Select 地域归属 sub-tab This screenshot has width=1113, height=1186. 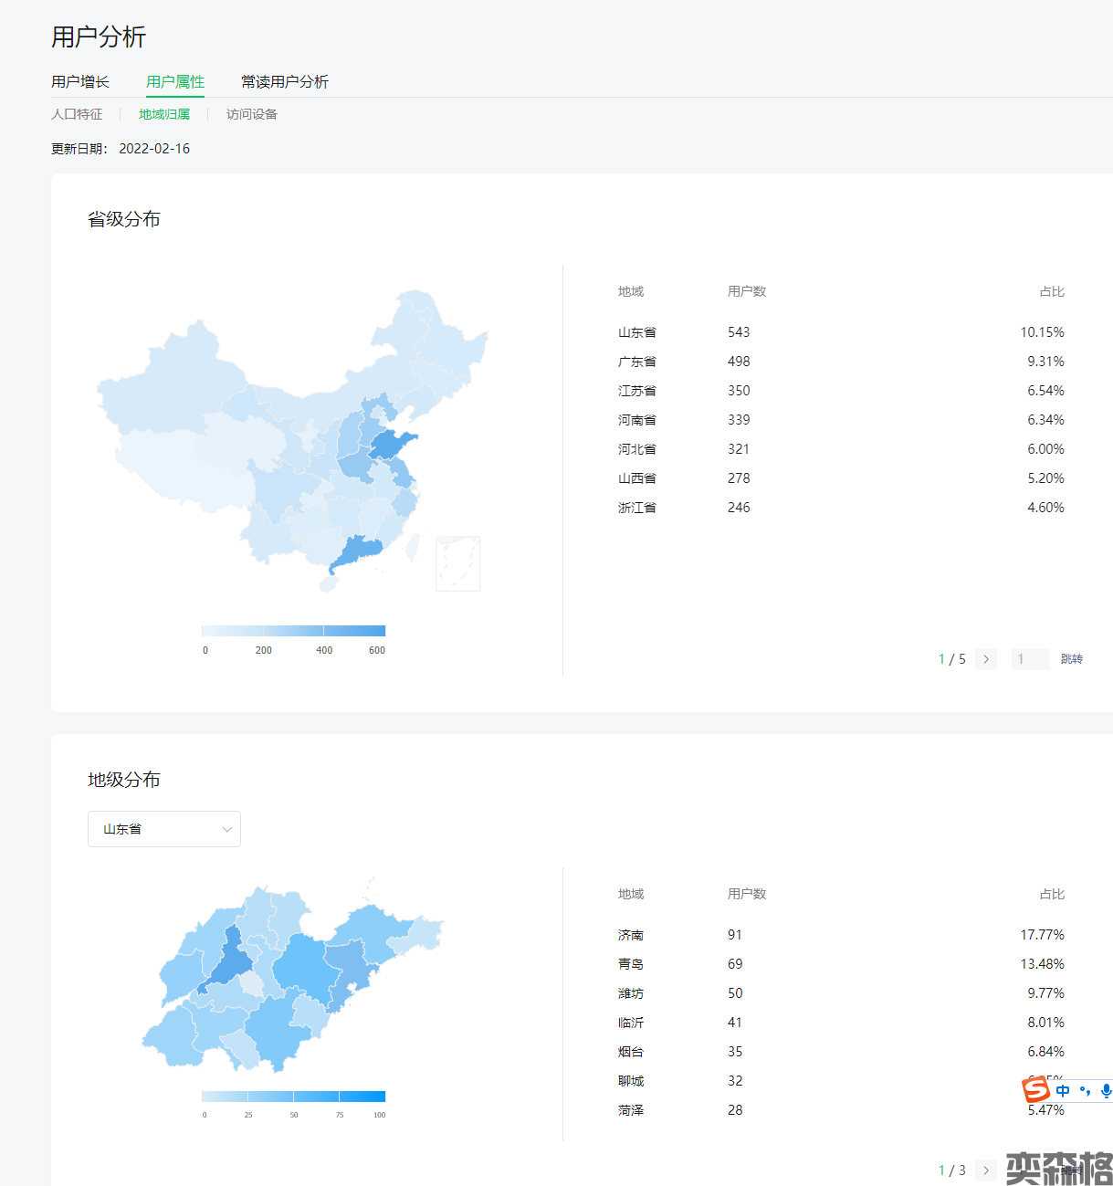tap(164, 114)
